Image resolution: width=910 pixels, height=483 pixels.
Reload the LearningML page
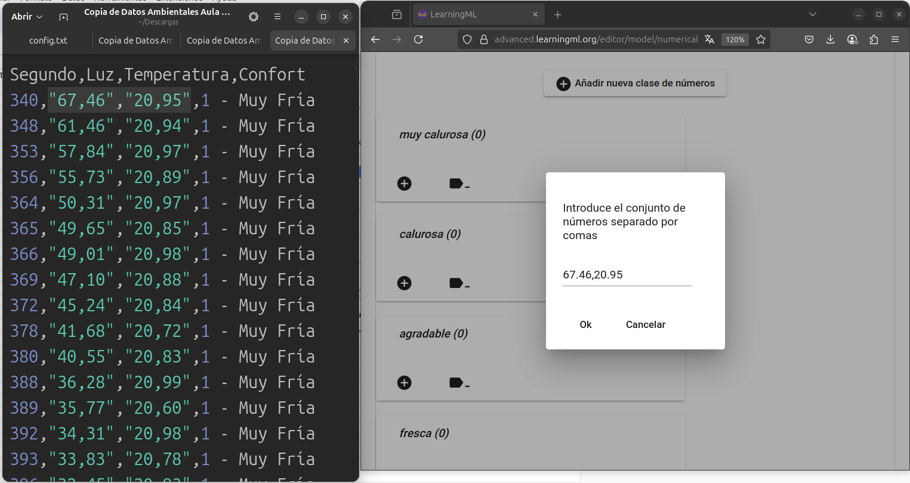pyautogui.click(x=418, y=39)
